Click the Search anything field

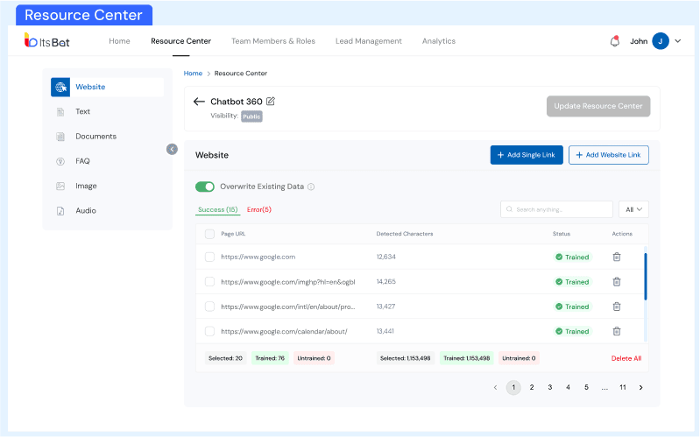click(556, 209)
